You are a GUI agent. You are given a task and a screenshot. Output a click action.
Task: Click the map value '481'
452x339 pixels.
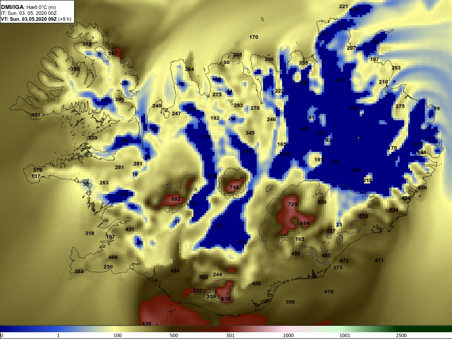point(326,255)
